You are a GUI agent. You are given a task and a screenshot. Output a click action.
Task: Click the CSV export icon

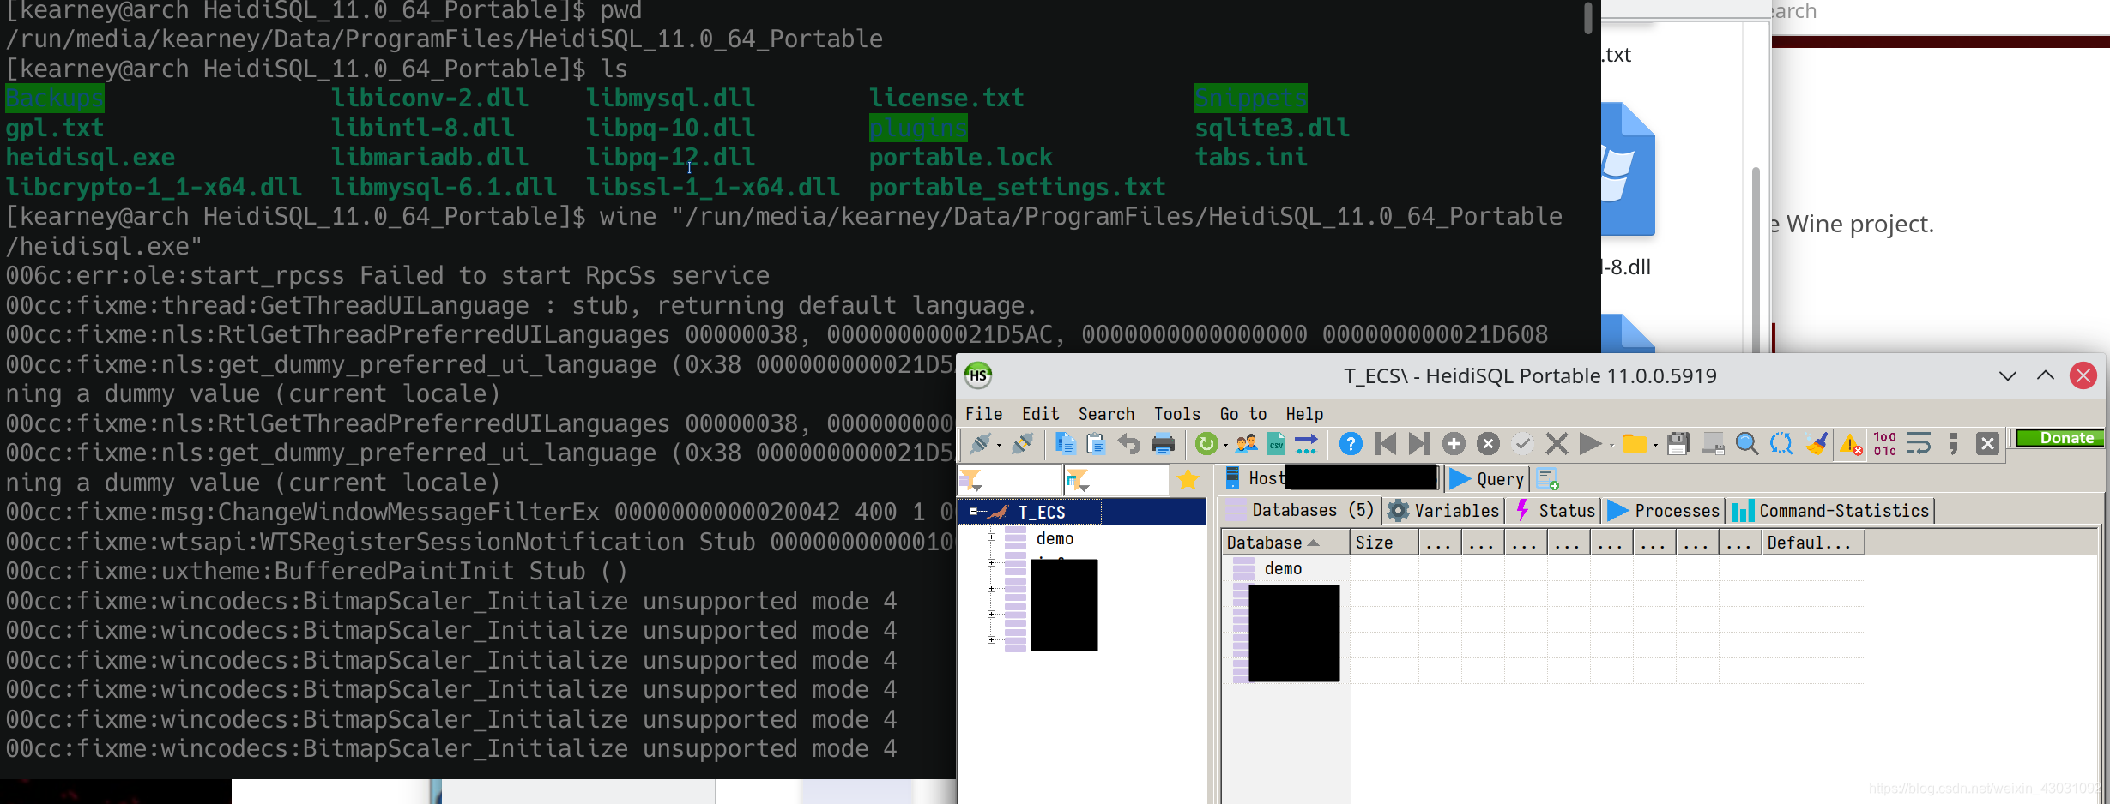[x=1276, y=443]
